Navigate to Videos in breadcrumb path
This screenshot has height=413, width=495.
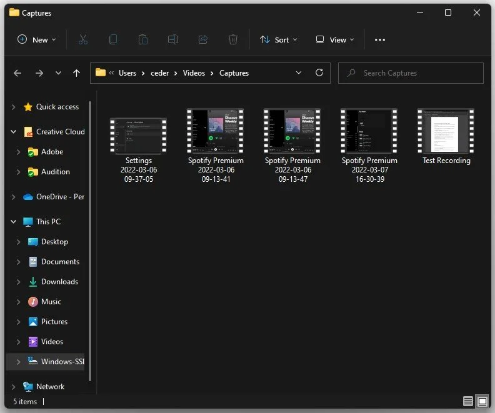tap(194, 73)
